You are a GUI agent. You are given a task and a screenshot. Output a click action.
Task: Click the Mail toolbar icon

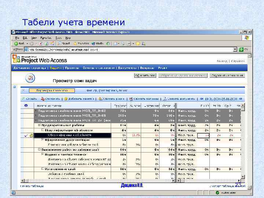pyautogui.click(x=115, y=44)
